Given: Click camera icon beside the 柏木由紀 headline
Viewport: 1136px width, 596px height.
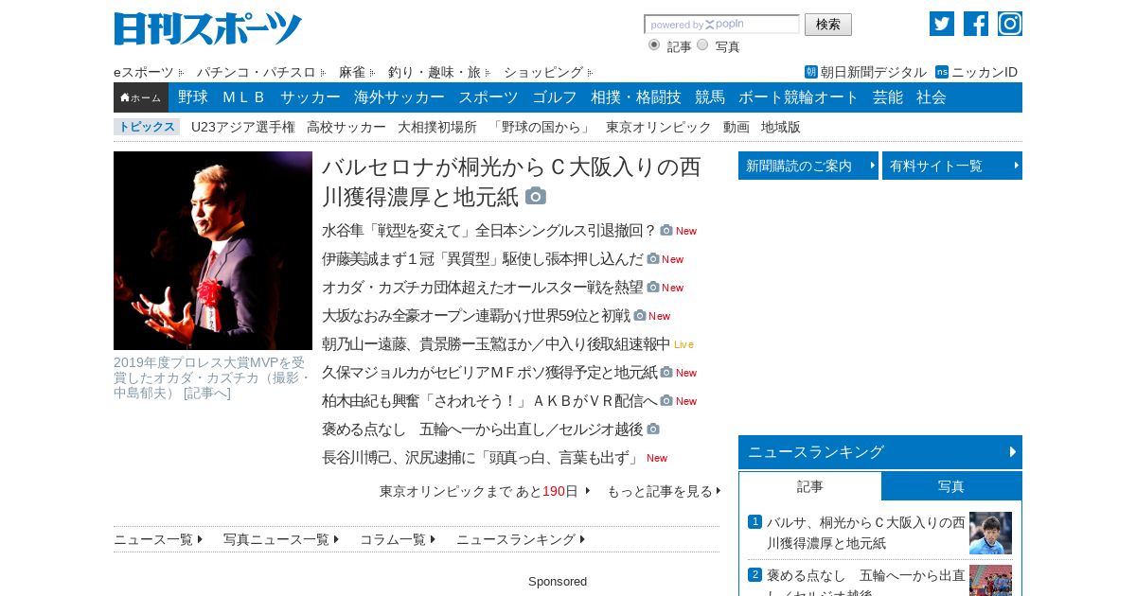Looking at the screenshot, I should pyautogui.click(x=666, y=400).
